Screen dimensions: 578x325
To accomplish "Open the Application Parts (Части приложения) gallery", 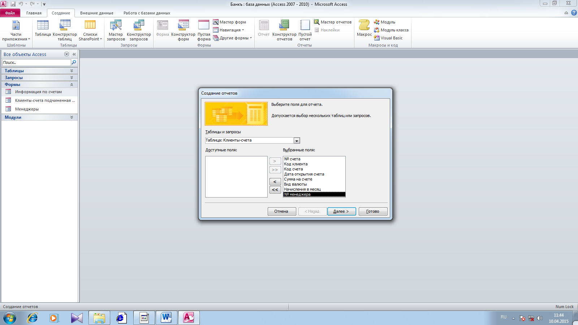I will [16, 30].
